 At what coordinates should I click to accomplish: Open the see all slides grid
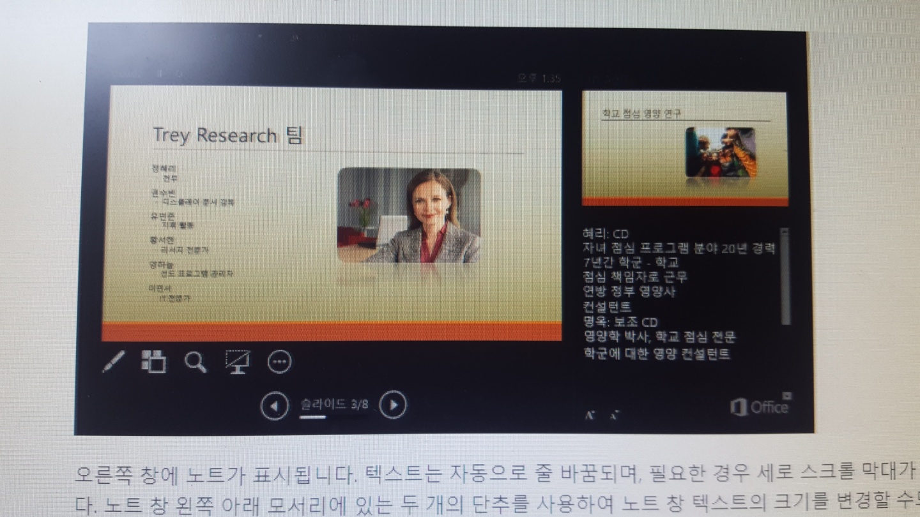[x=154, y=361]
